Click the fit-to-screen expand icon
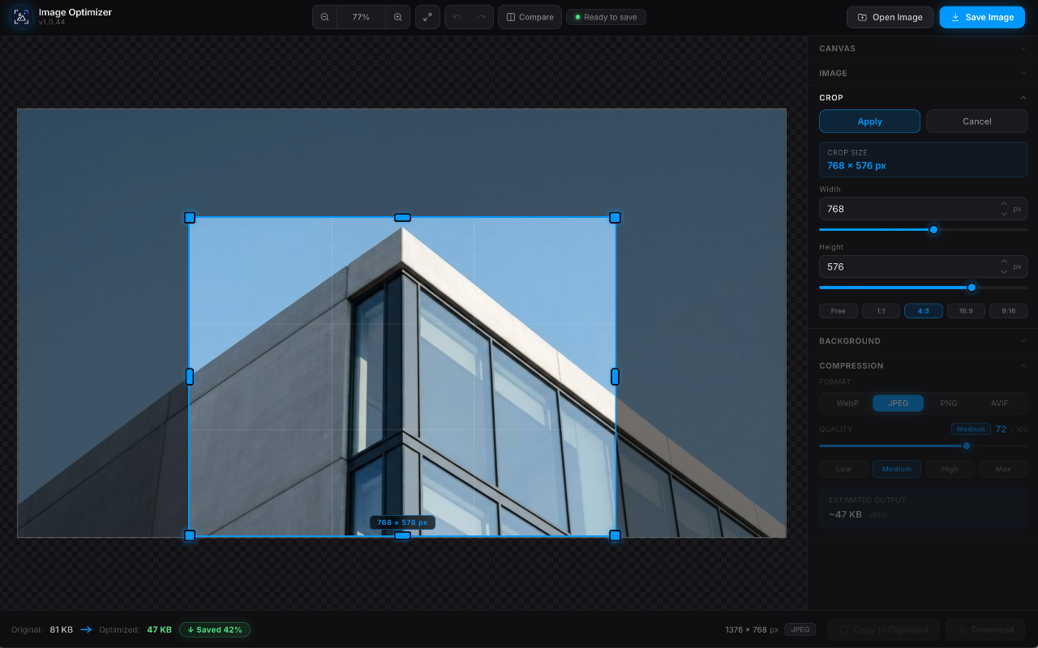The image size is (1038, 648). (427, 17)
